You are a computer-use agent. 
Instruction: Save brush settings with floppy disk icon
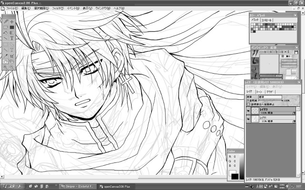[x=296, y=52]
